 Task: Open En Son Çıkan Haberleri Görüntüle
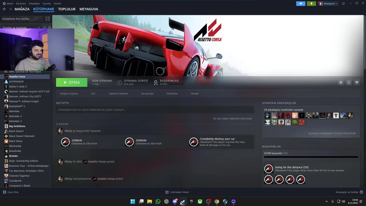(232, 118)
